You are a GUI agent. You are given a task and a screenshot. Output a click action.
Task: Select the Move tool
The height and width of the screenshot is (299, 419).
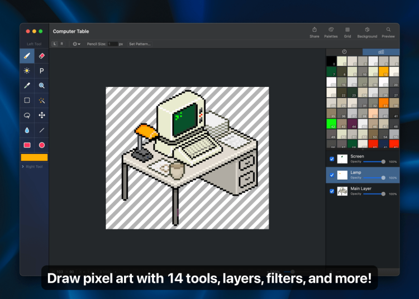click(x=42, y=115)
